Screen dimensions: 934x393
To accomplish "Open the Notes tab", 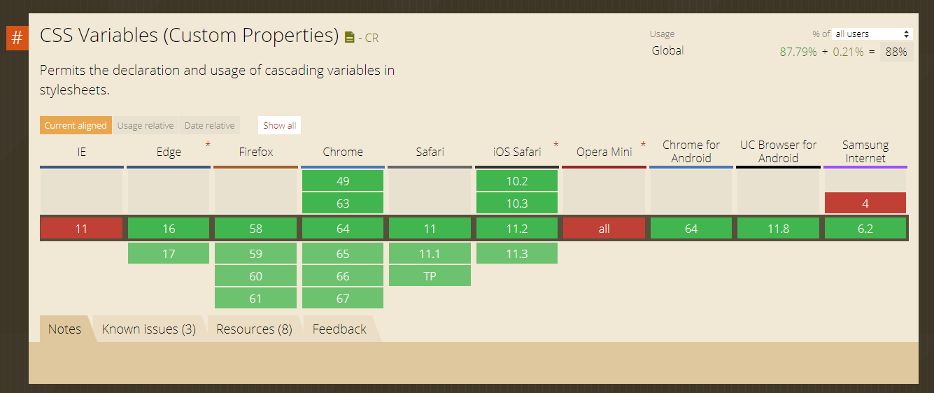I will click(x=64, y=329).
